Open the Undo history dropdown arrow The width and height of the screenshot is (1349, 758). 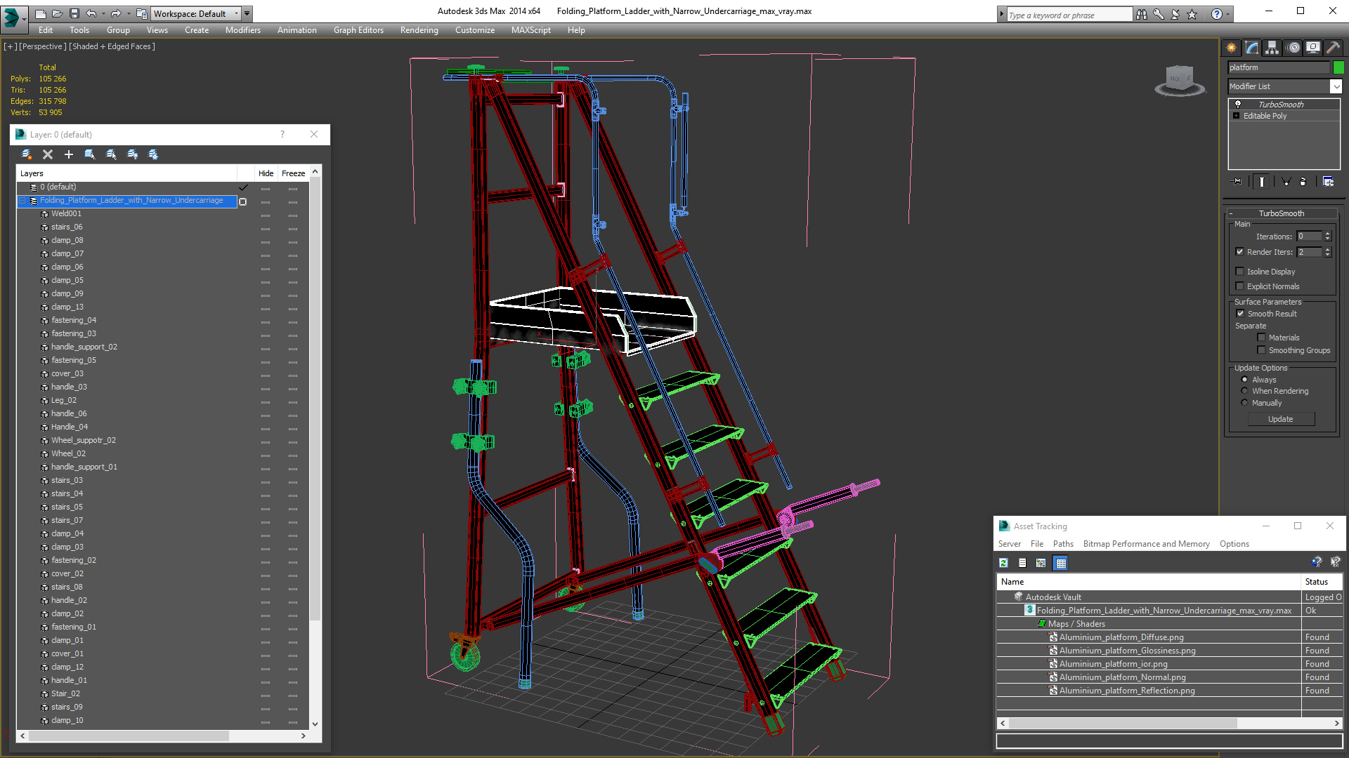coord(103,13)
